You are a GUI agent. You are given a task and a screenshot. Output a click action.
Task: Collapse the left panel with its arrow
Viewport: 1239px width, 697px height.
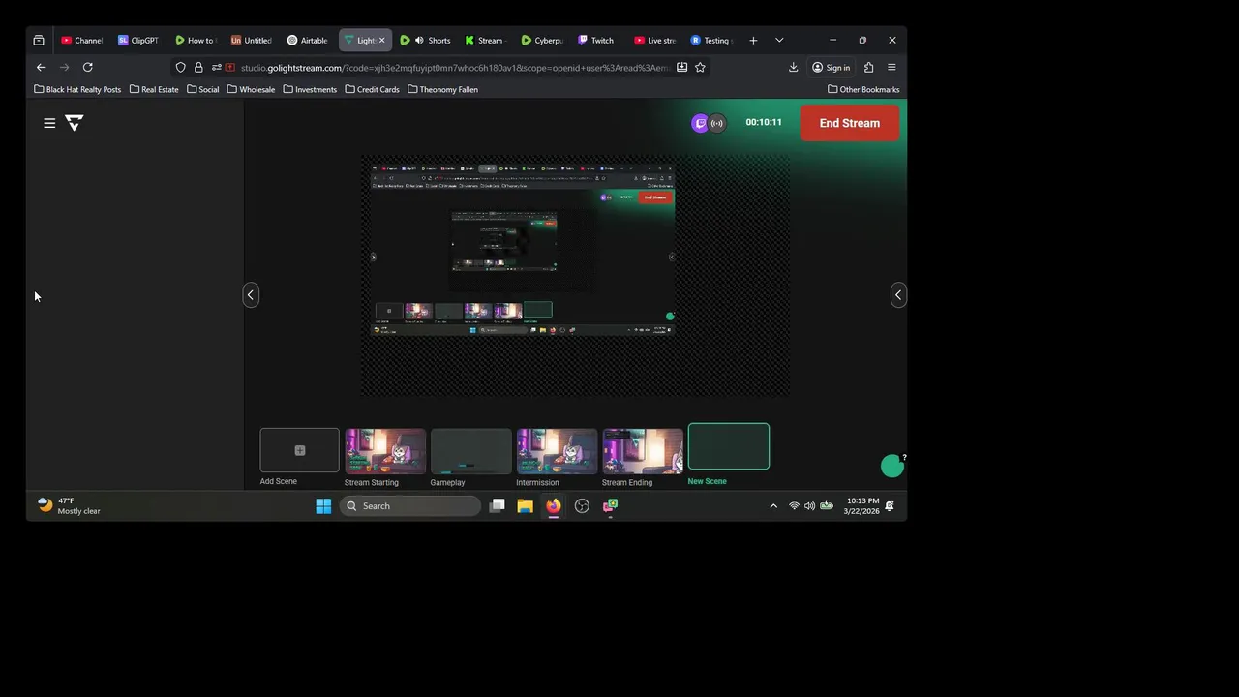coord(251,295)
